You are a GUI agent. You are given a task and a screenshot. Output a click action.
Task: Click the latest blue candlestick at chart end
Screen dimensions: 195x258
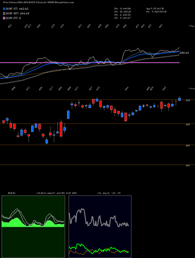pos(179,99)
